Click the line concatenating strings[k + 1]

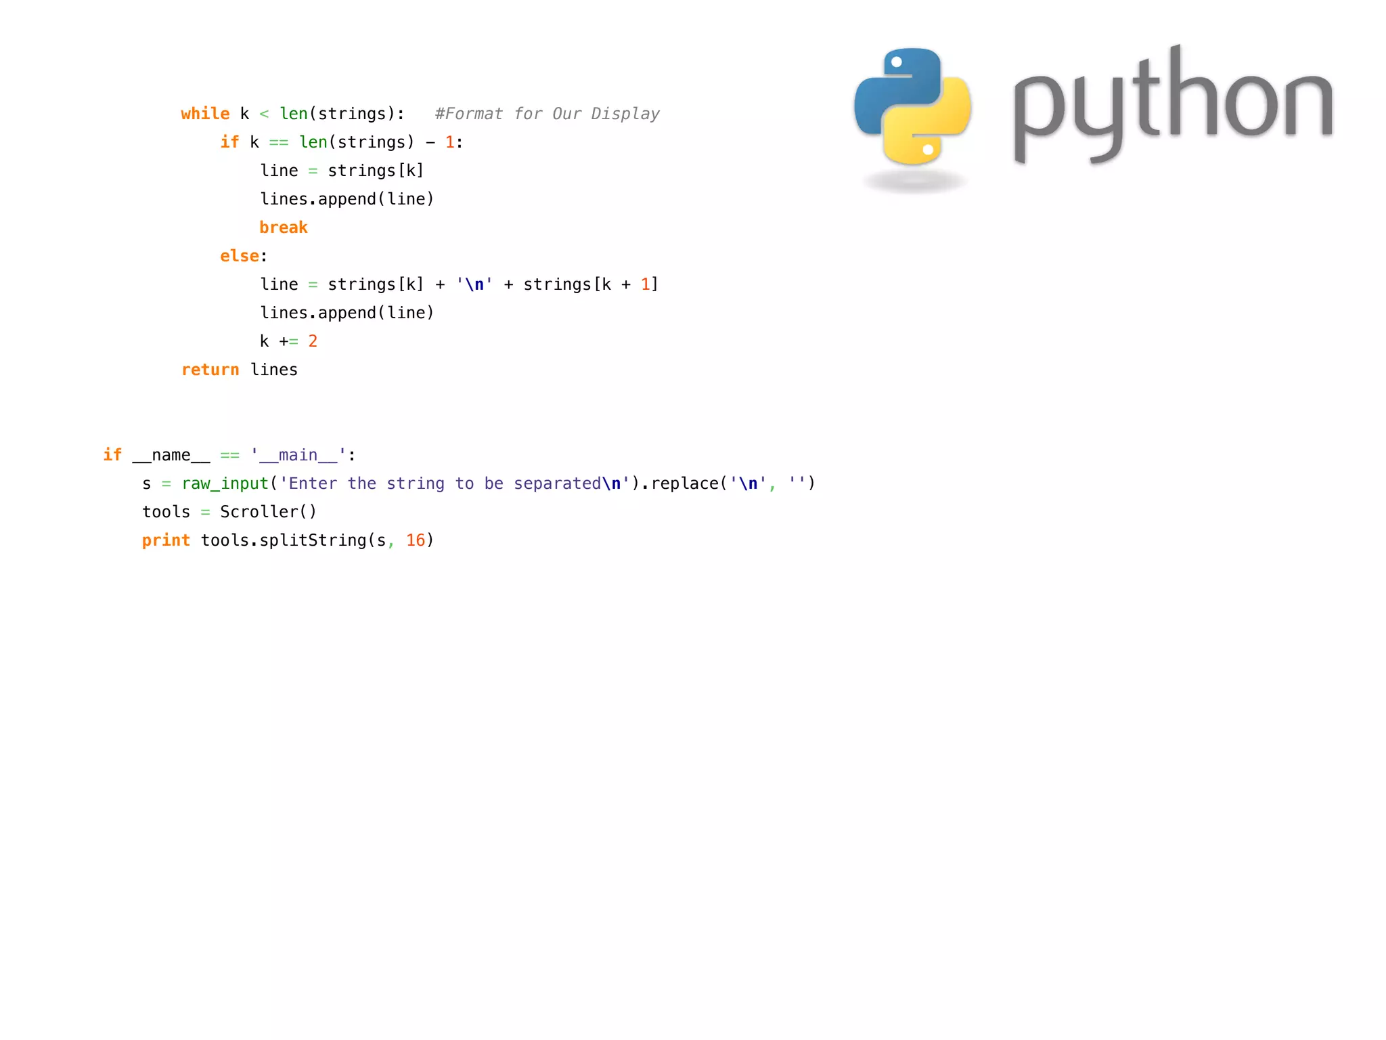460,284
